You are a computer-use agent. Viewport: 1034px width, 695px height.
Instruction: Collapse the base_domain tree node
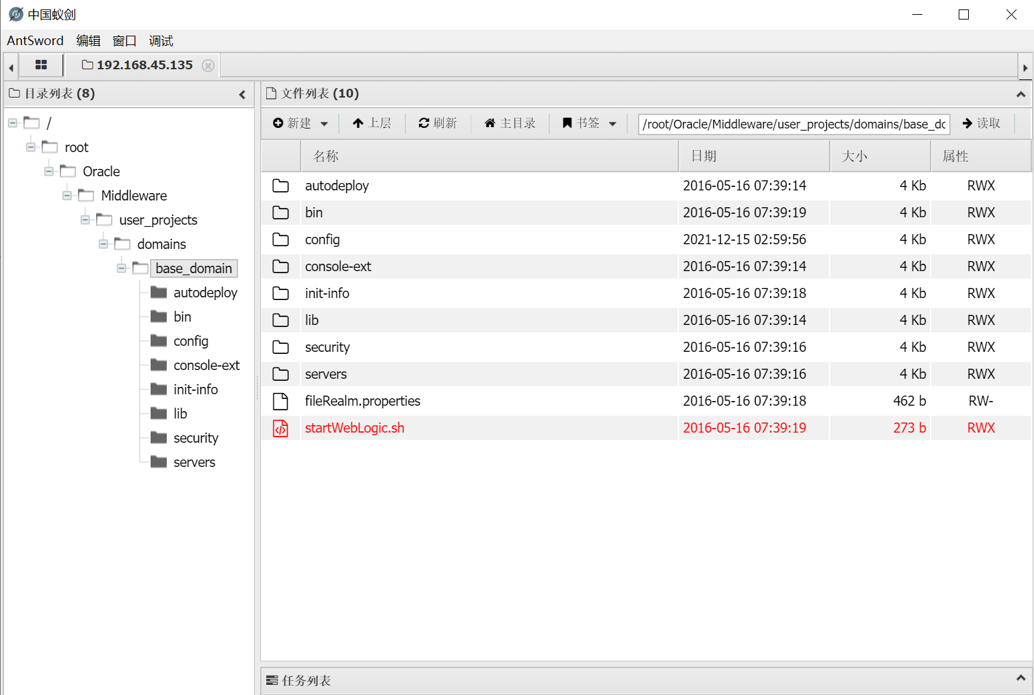click(122, 268)
